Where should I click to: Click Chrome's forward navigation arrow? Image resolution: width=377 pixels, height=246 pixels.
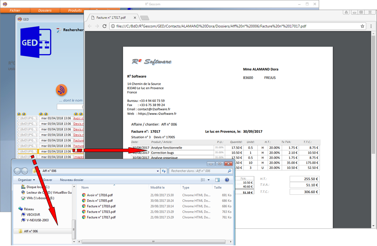point(97,26)
